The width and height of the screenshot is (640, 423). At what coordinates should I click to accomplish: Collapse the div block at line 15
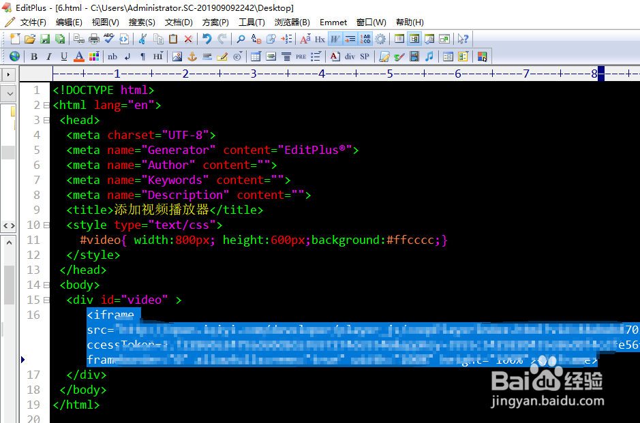tap(46, 300)
